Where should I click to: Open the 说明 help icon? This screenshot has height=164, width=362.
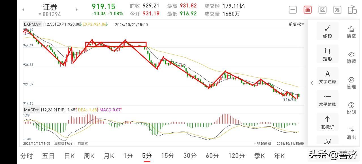point(351,108)
